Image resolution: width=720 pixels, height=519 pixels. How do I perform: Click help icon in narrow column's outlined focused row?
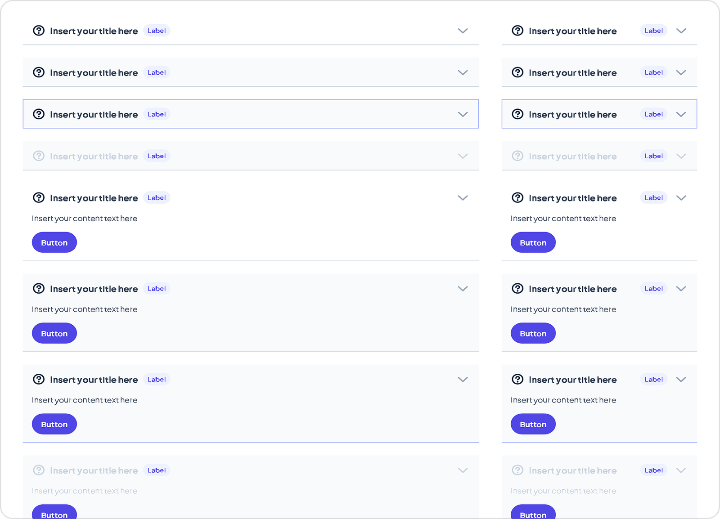517,114
